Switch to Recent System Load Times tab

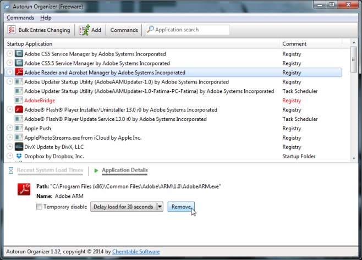[50, 170]
